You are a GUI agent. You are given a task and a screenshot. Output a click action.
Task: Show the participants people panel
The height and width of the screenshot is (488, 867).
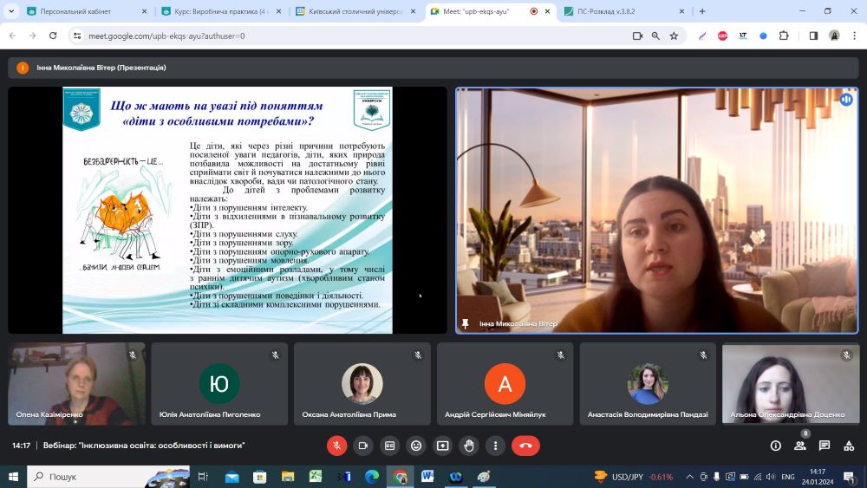799,446
